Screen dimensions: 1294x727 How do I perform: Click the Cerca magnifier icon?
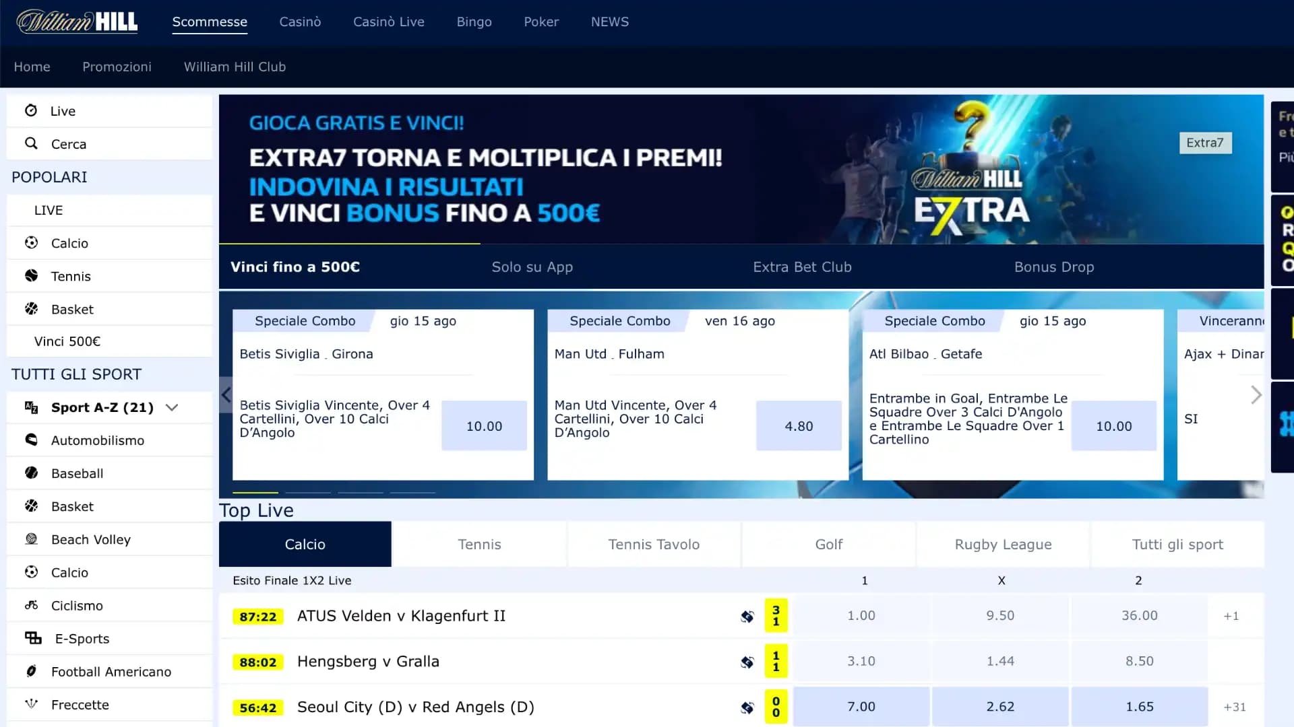pyautogui.click(x=31, y=143)
